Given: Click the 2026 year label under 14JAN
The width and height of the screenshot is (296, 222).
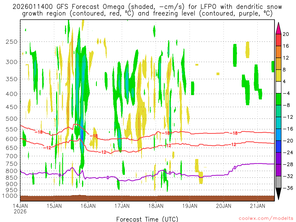Looking at the screenshot, I should click(x=20, y=211).
